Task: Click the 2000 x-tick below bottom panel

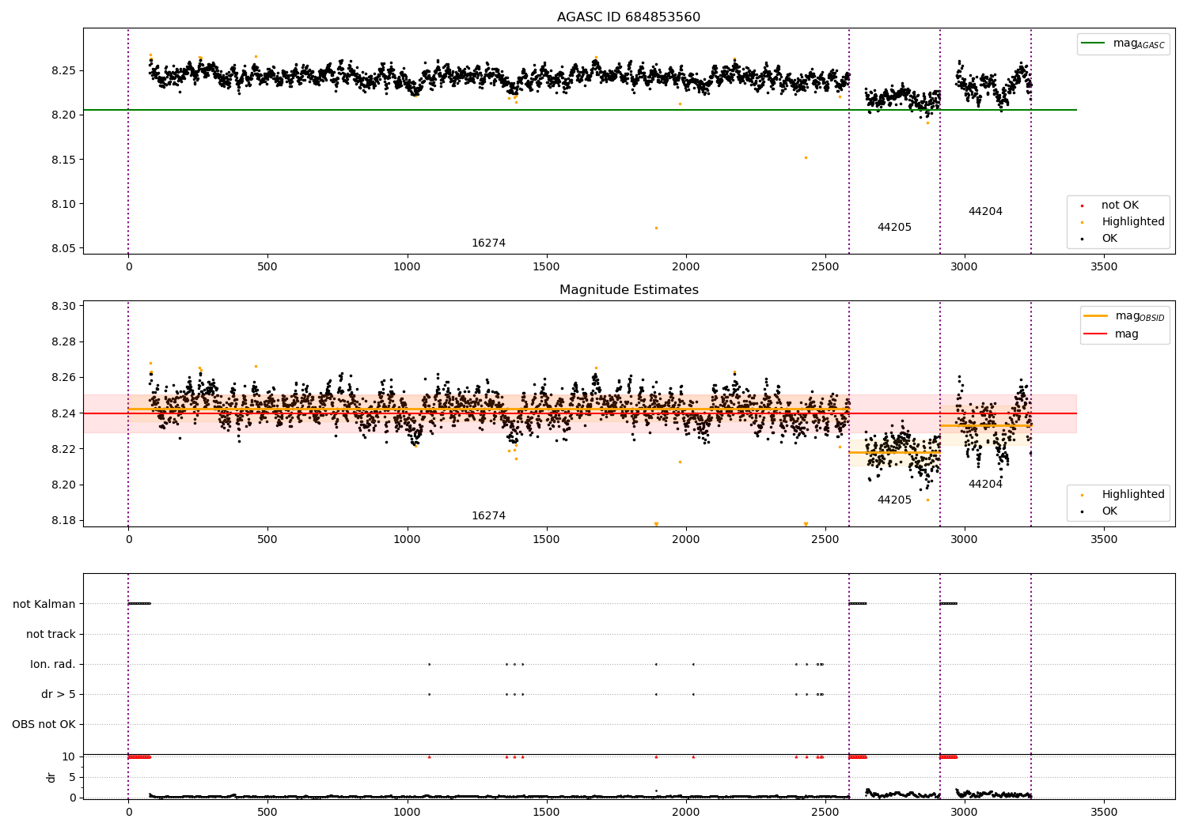Action: [685, 812]
